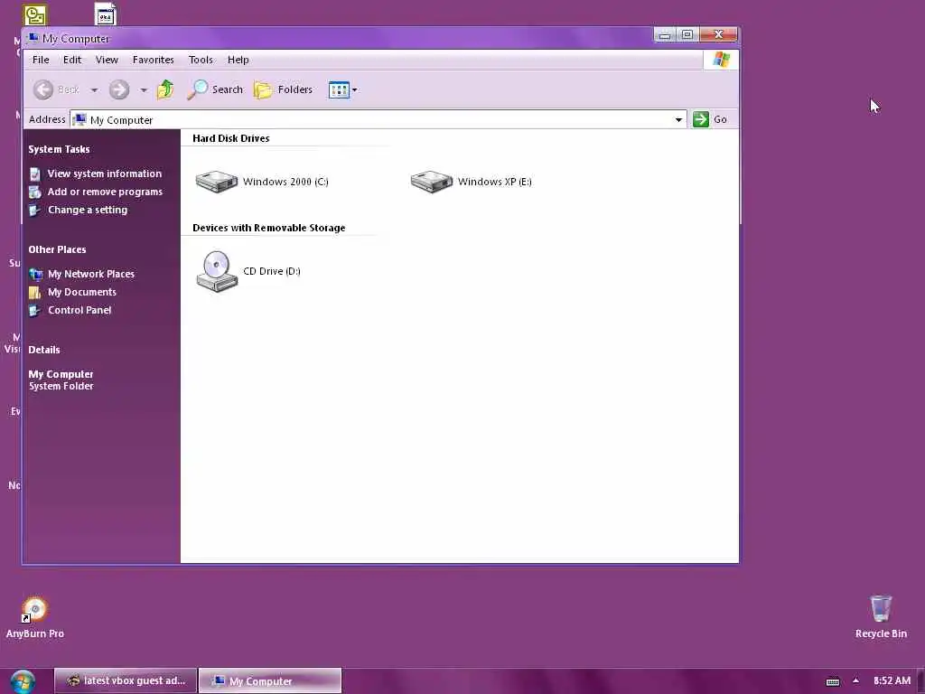
Task: Select the Windows XP (E:) drive icon
Action: (x=431, y=182)
